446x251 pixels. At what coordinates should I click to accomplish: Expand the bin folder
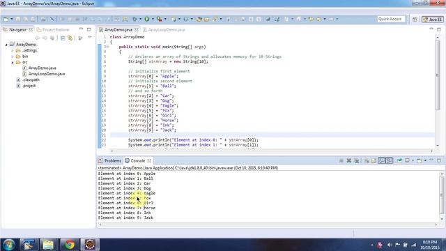coord(13,56)
